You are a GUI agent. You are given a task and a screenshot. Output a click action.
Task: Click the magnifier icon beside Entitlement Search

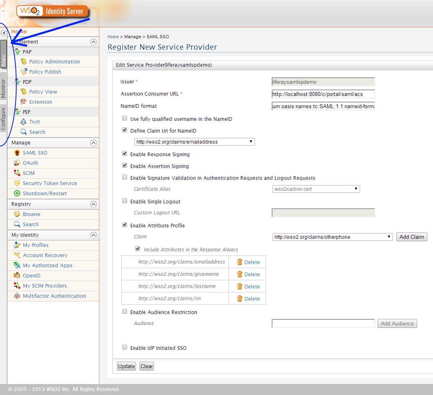tap(24, 132)
